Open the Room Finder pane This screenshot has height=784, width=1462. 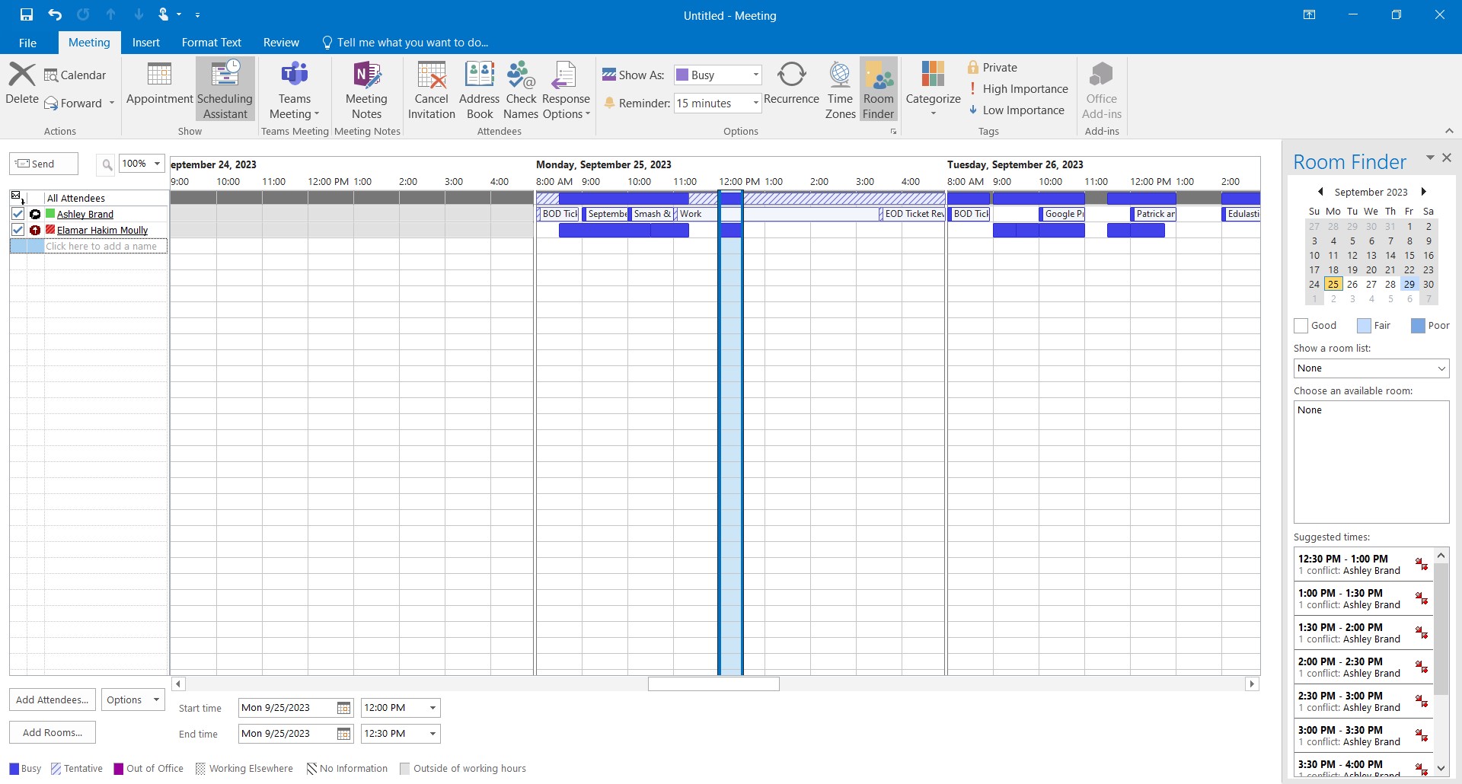[x=878, y=88]
